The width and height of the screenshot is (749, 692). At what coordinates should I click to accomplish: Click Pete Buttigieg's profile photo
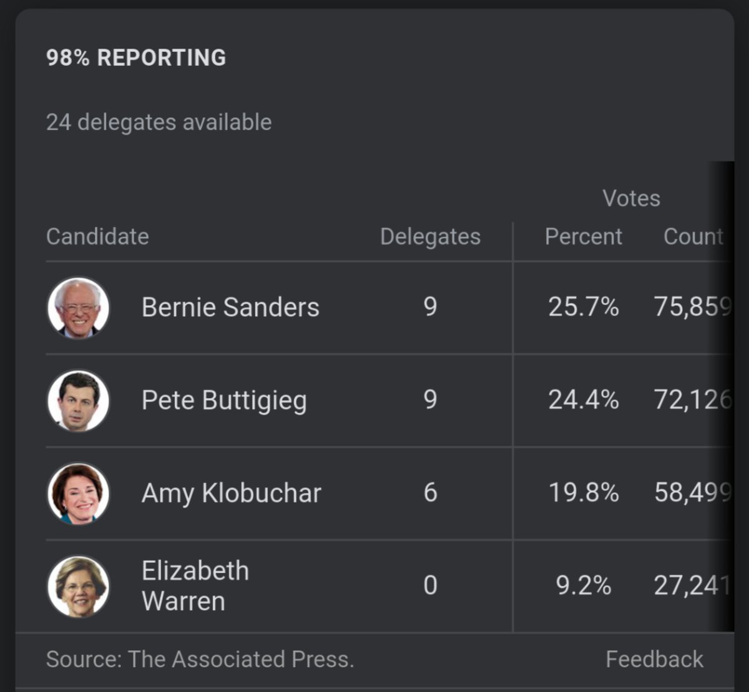[78, 401]
